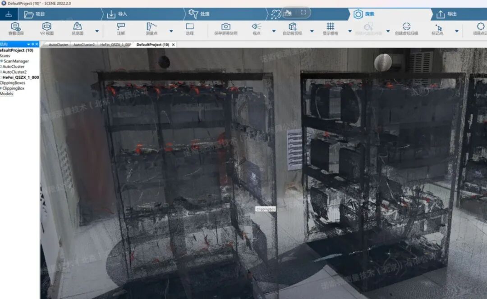Close the DefaultProject (10) view tab
Screen dimensions: 487x299
point(174,45)
